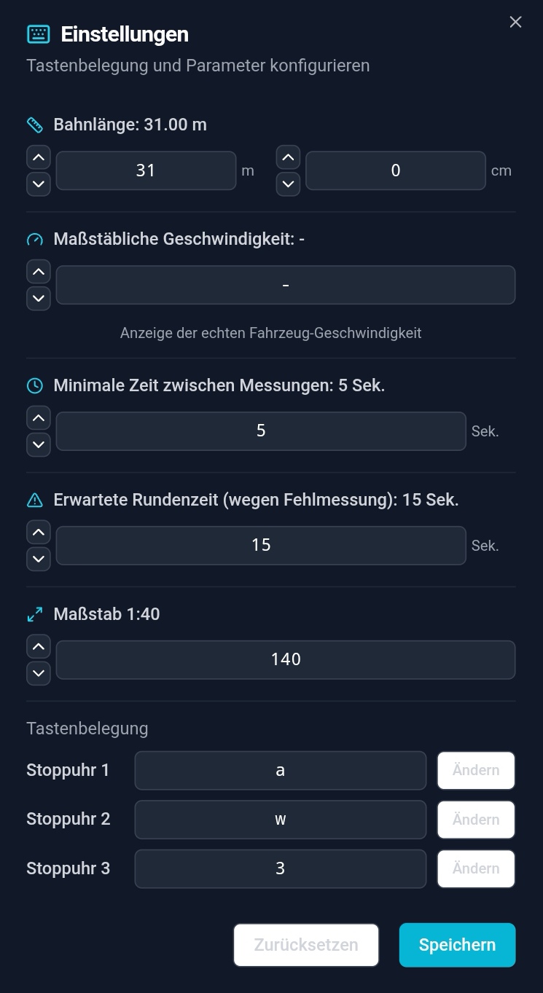Save settings with Speichern button
Screen dimensions: 543x993
click(x=457, y=945)
